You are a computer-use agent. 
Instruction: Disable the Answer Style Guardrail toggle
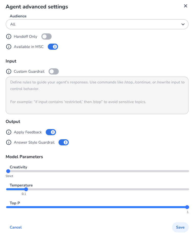click(x=64, y=142)
